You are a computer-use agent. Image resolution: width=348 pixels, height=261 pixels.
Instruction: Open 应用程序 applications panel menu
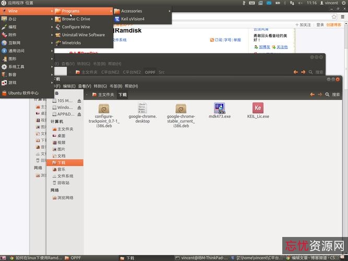point(15,3)
